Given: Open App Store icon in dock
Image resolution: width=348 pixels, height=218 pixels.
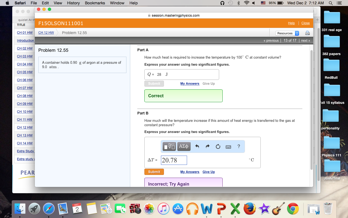Looking at the screenshot, I should pyautogui.click(x=178, y=209).
